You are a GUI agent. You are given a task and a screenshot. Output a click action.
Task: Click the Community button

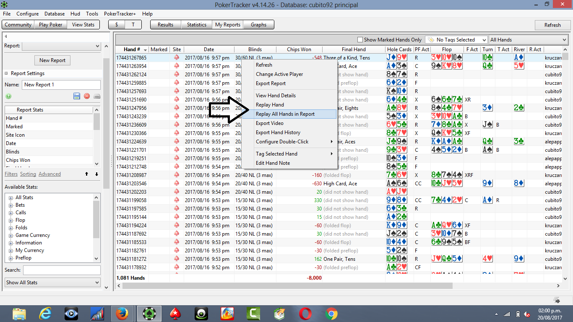tap(18, 25)
